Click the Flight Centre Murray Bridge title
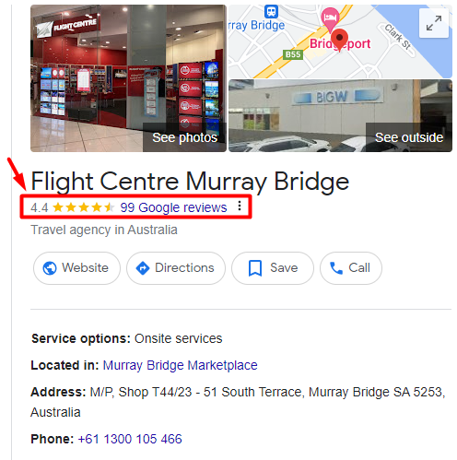The height and width of the screenshot is (460, 457). pos(190,182)
